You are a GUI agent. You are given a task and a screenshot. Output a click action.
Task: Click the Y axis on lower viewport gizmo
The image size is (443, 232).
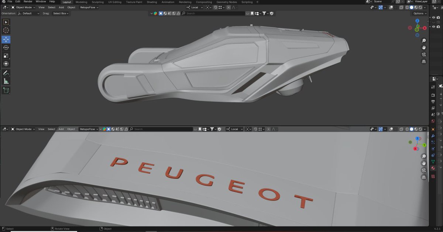(x=425, y=145)
